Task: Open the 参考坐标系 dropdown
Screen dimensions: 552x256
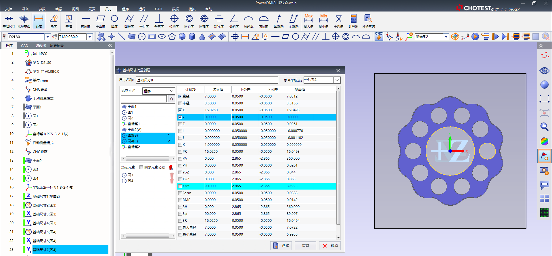Action: [x=337, y=80]
